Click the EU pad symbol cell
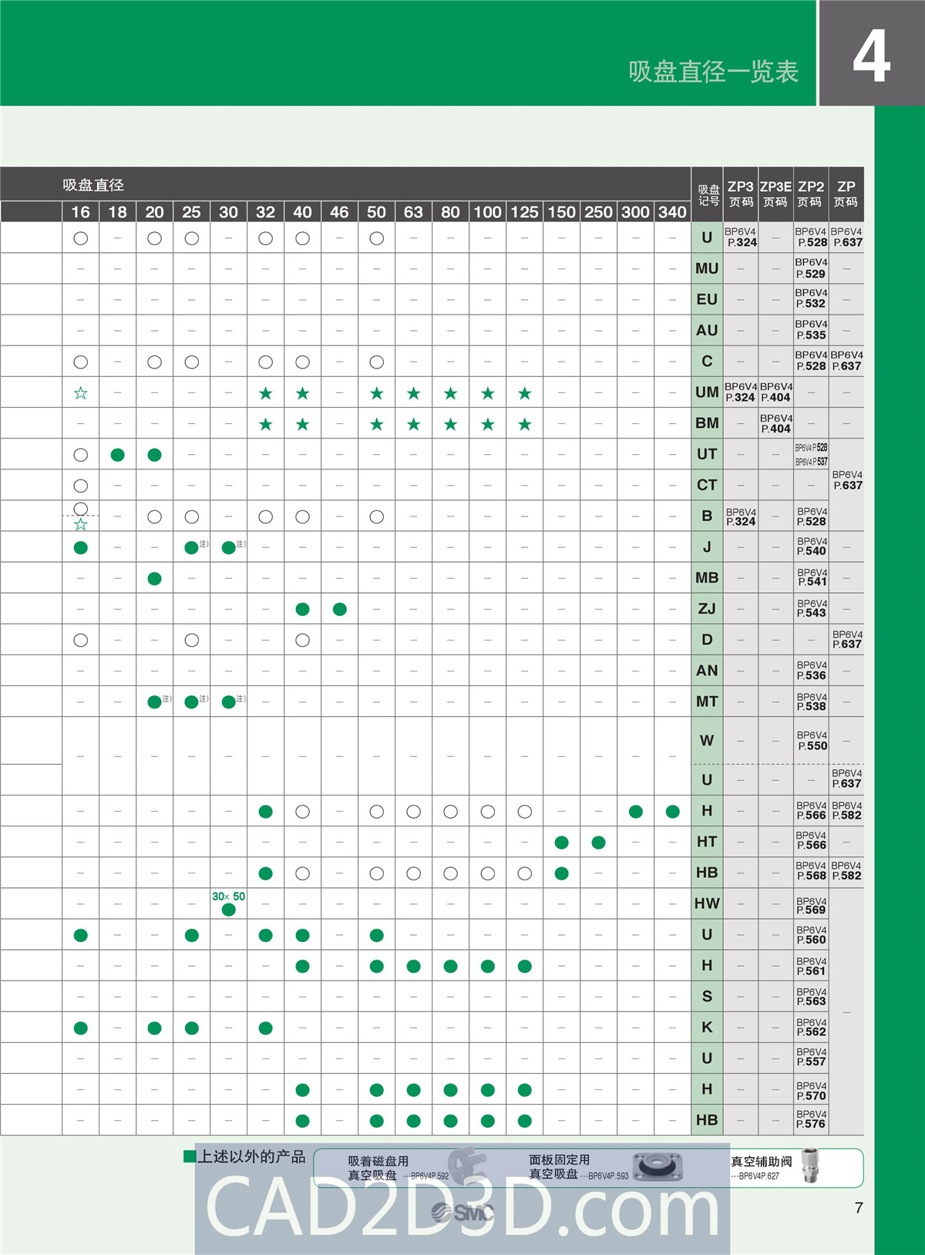This screenshot has width=925, height=1255. [707, 300]
